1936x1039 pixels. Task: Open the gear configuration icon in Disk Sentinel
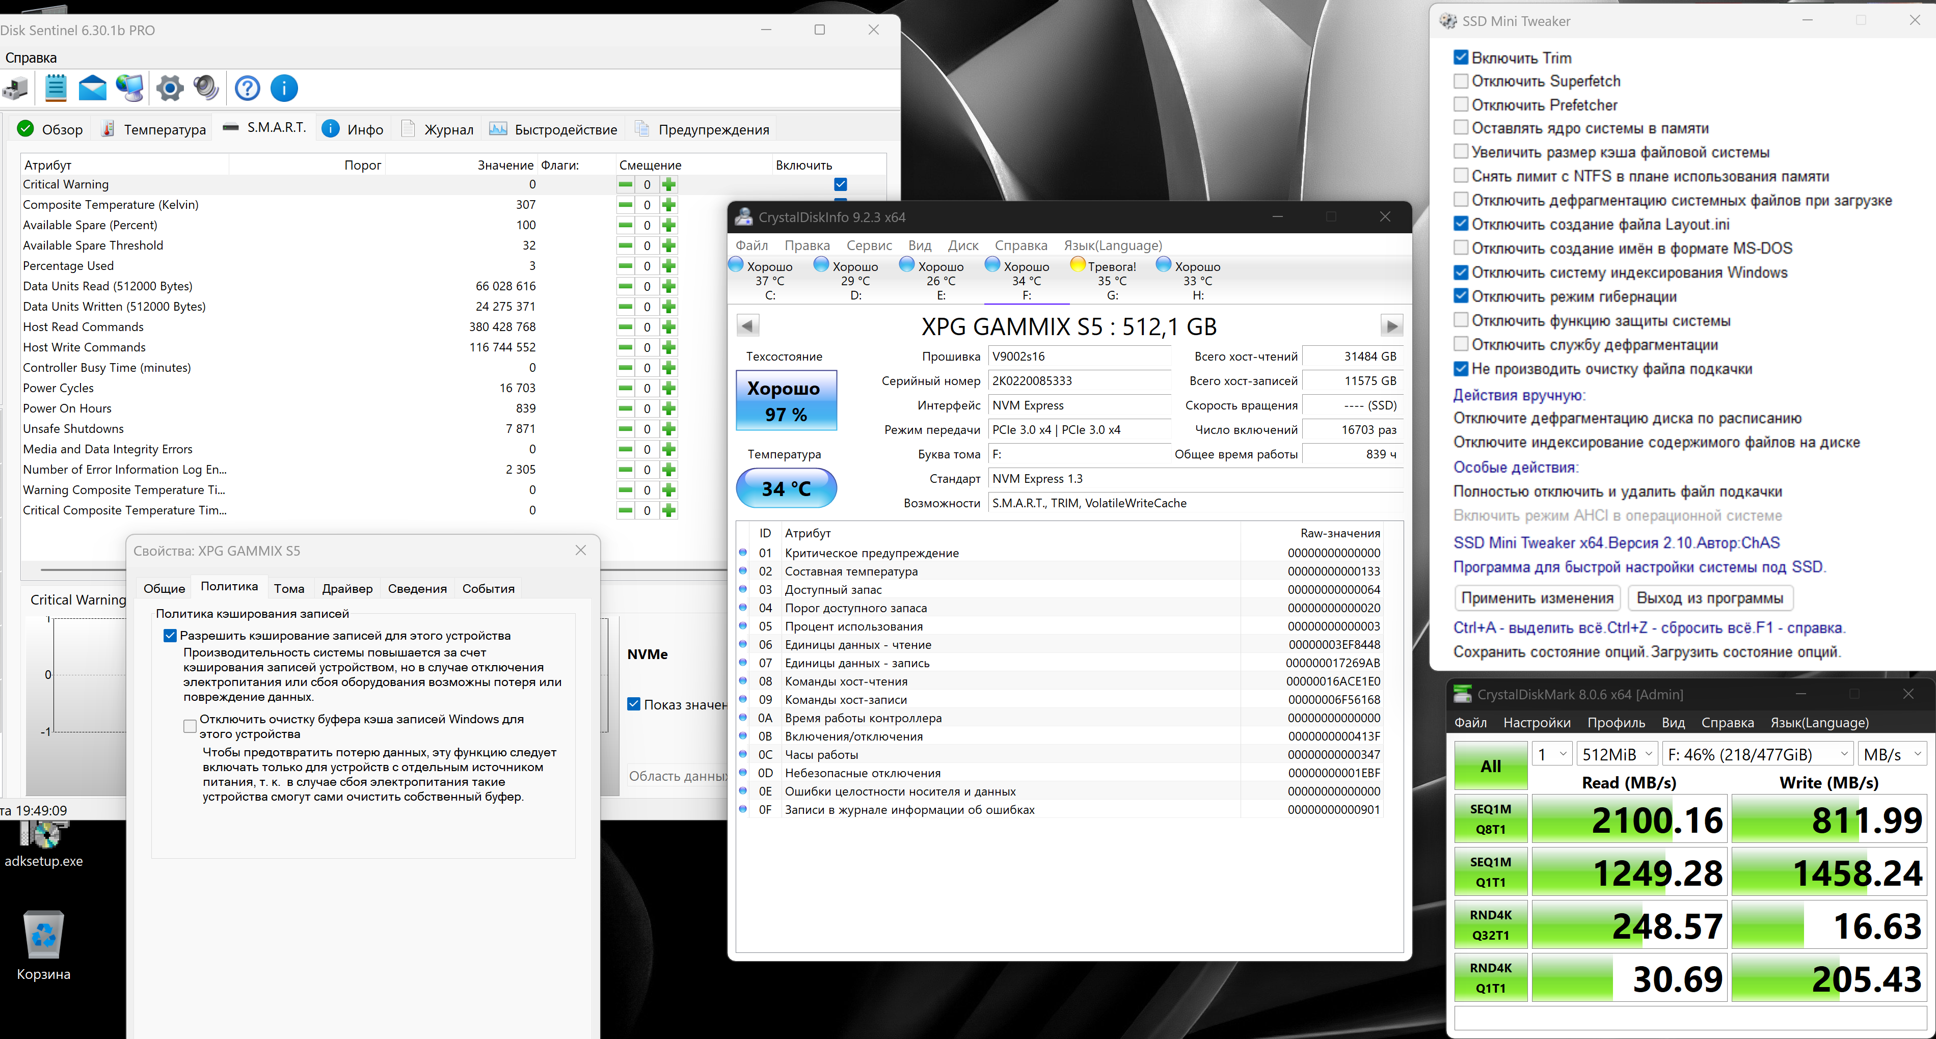click(x=170, y=88)
